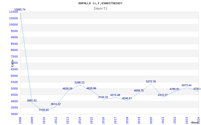Image resolution: width=201 pixels, height=125 pixels.
Task: Click the y-axis value 4000
Action: [14, 101]
